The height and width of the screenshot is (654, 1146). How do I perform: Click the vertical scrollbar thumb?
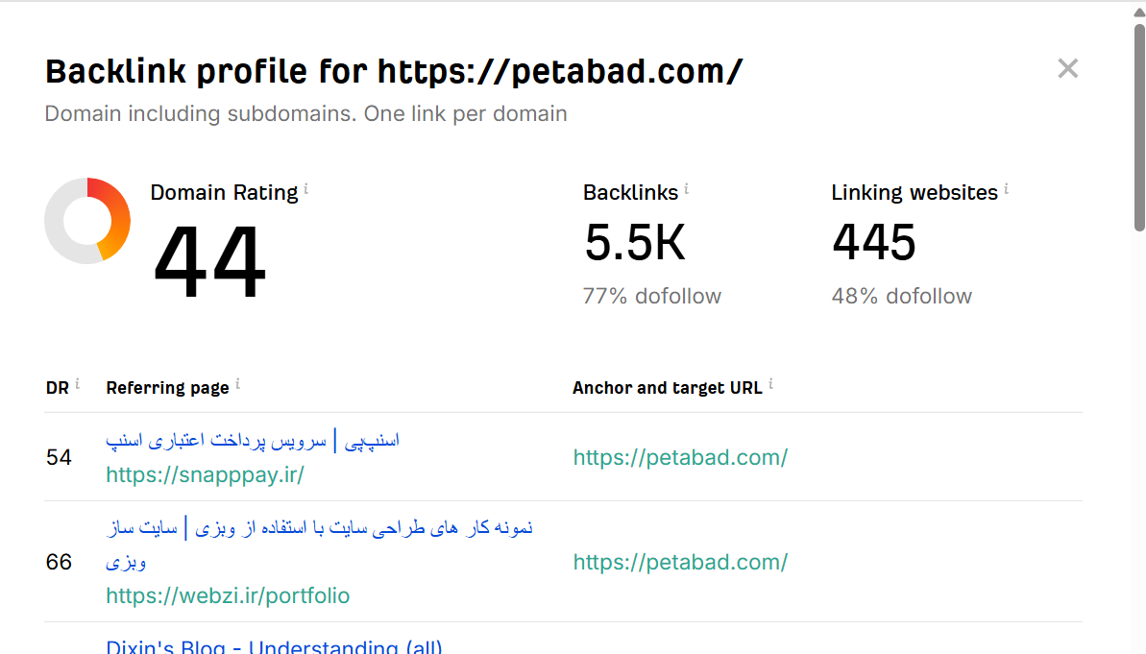(1139, 125)
